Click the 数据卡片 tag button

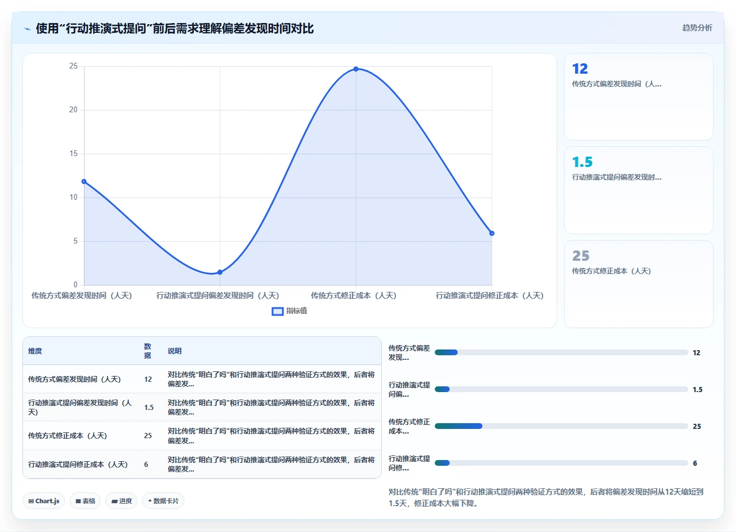(x=163, y=501)
